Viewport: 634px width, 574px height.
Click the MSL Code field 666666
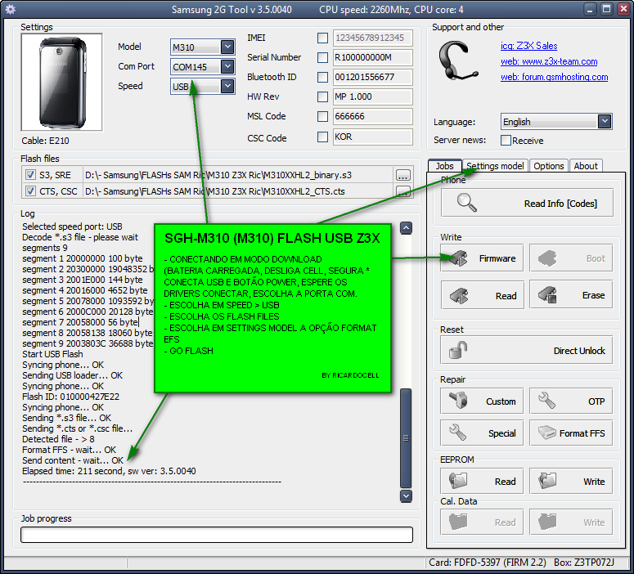coord(373,116)
